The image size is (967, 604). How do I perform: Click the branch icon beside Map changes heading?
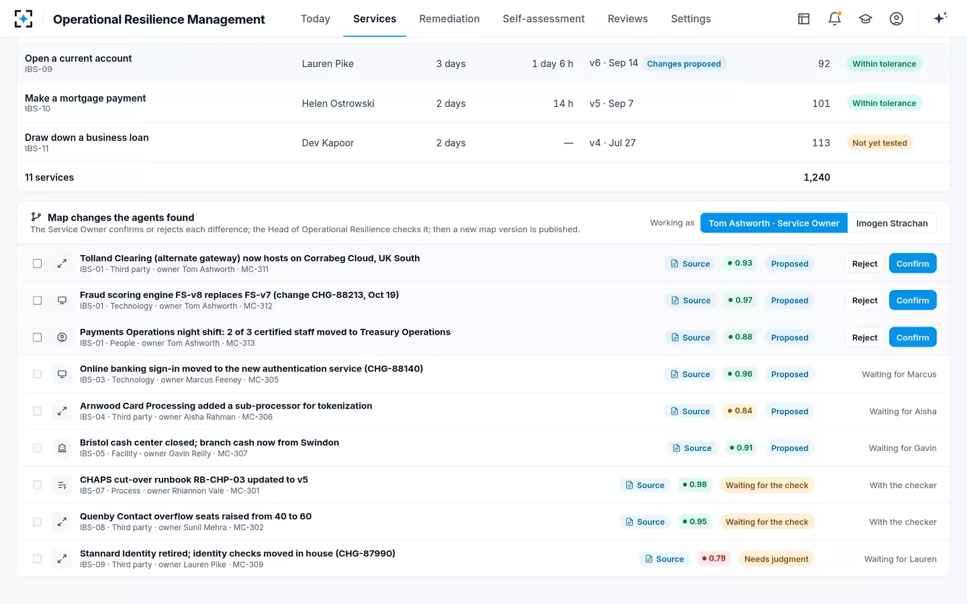coord(36,217)
